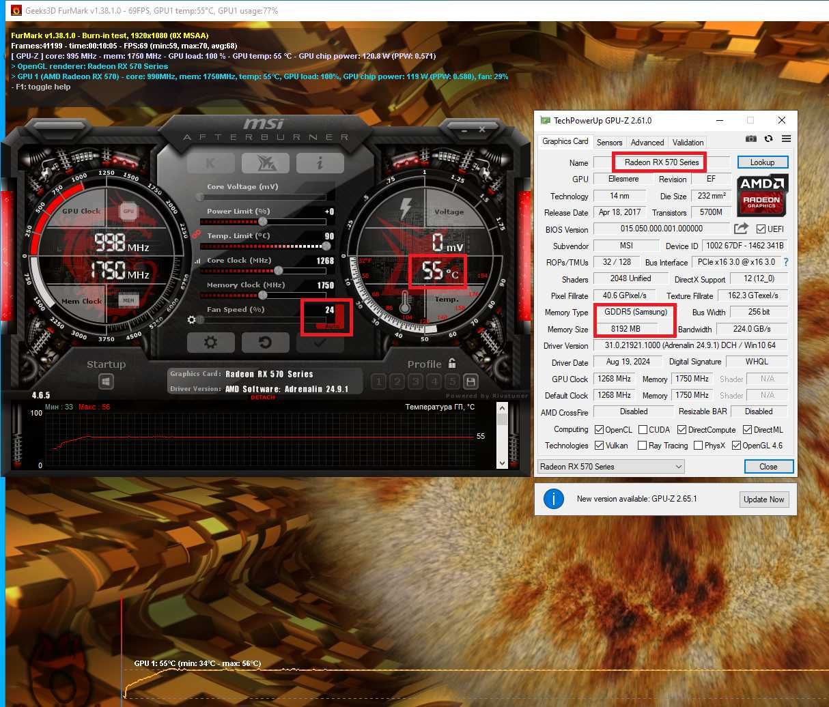Click the signal bars icon beside Core Clock
The height and width of the screenshot is (707, 829).
click(x=198, y=261)
